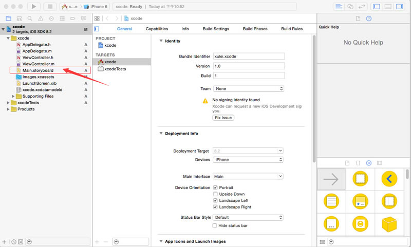The image size is (411, 247).
Task: Select Main.storyboard in the navigator
Action: coord(50,70)
